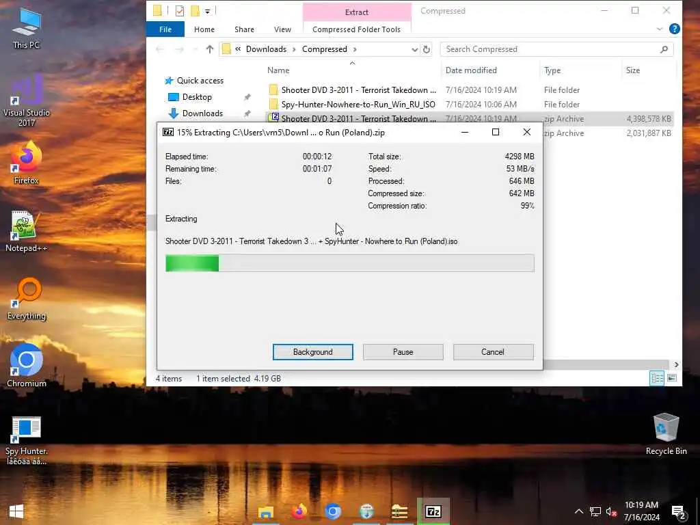Select the 7-Zip taskbar icon
This screenshot has height=525, width=700.
click(x=433, y=511)
